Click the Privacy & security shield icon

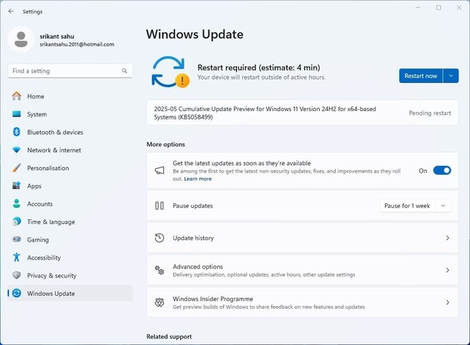tap(17, 275)
